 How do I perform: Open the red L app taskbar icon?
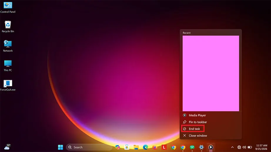tap(164, 147)
